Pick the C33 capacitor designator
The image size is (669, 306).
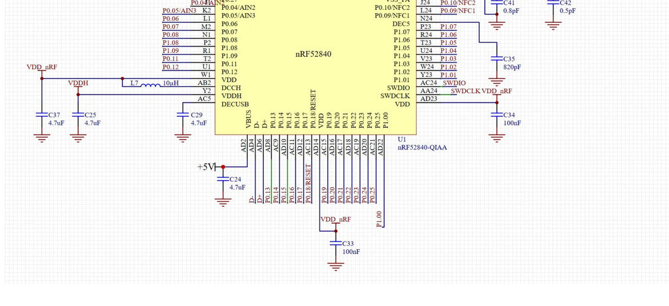pyautogui.click(x=348, y=244)
